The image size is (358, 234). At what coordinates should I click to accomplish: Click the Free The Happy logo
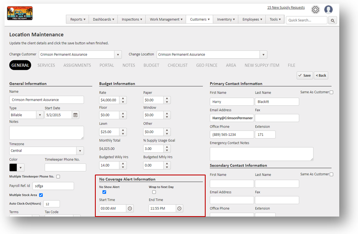(x=20, y=13)
